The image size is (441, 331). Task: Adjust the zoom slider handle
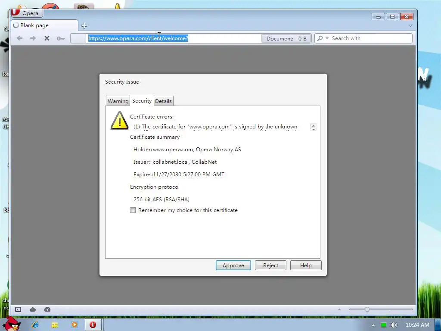pos(367,309)
